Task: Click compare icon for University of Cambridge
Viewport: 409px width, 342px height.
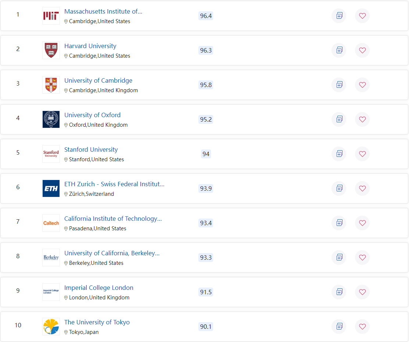Action: 339,85
